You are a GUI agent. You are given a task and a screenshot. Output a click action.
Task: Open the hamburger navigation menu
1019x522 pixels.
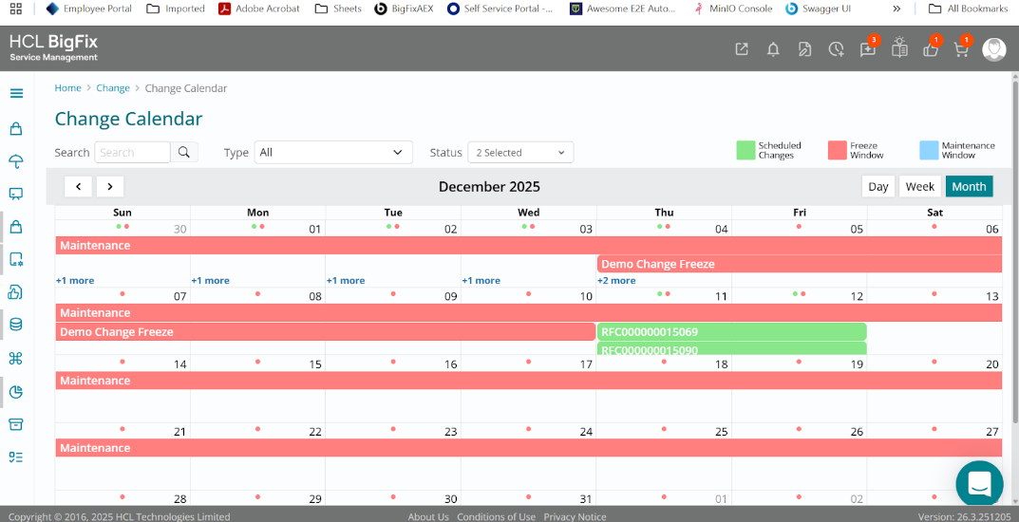click(x=17, y=94)
